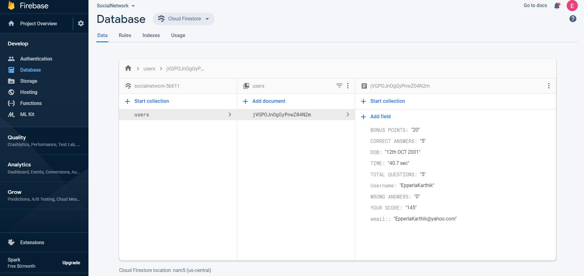Open ML Kit in the sidebar
The height and width of the screenshot is (276, 584).
(x=27, y=114)
